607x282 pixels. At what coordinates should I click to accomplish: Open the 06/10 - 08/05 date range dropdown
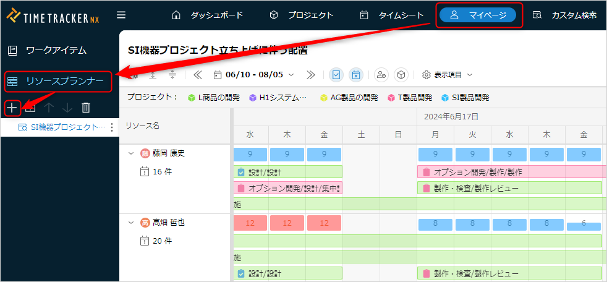pyautogui.click(x=253, y=75)
